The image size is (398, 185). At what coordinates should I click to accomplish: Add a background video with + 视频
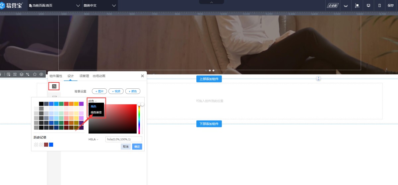(116, 91)
